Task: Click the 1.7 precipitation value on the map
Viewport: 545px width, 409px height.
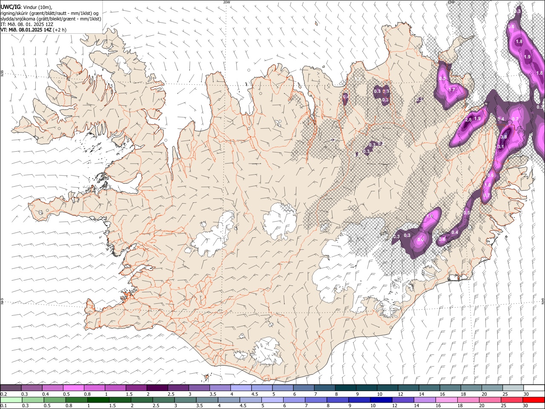Action: coord(452,90)
